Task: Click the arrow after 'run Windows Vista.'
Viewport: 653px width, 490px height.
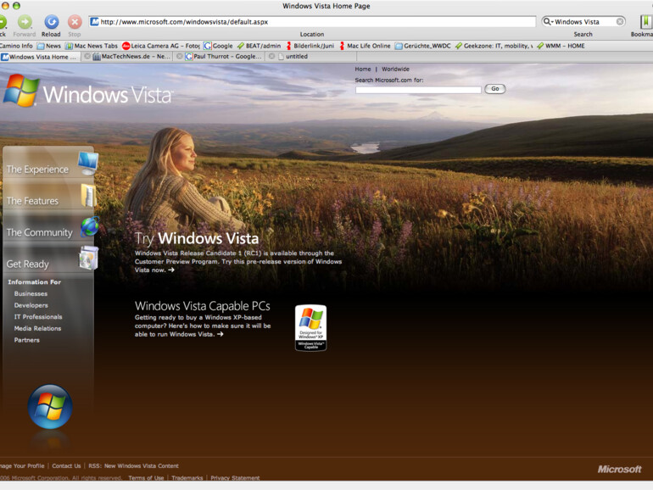Action: click(x=220, y=334)
